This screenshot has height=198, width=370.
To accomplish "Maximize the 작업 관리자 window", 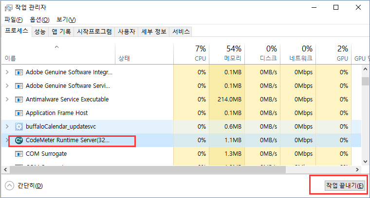I will (x=336, y=8).
